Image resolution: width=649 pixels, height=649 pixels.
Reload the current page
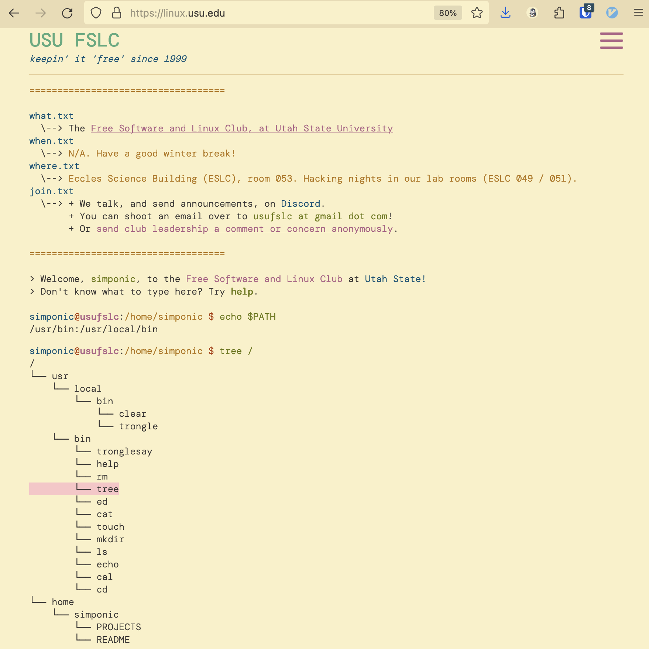67,13
